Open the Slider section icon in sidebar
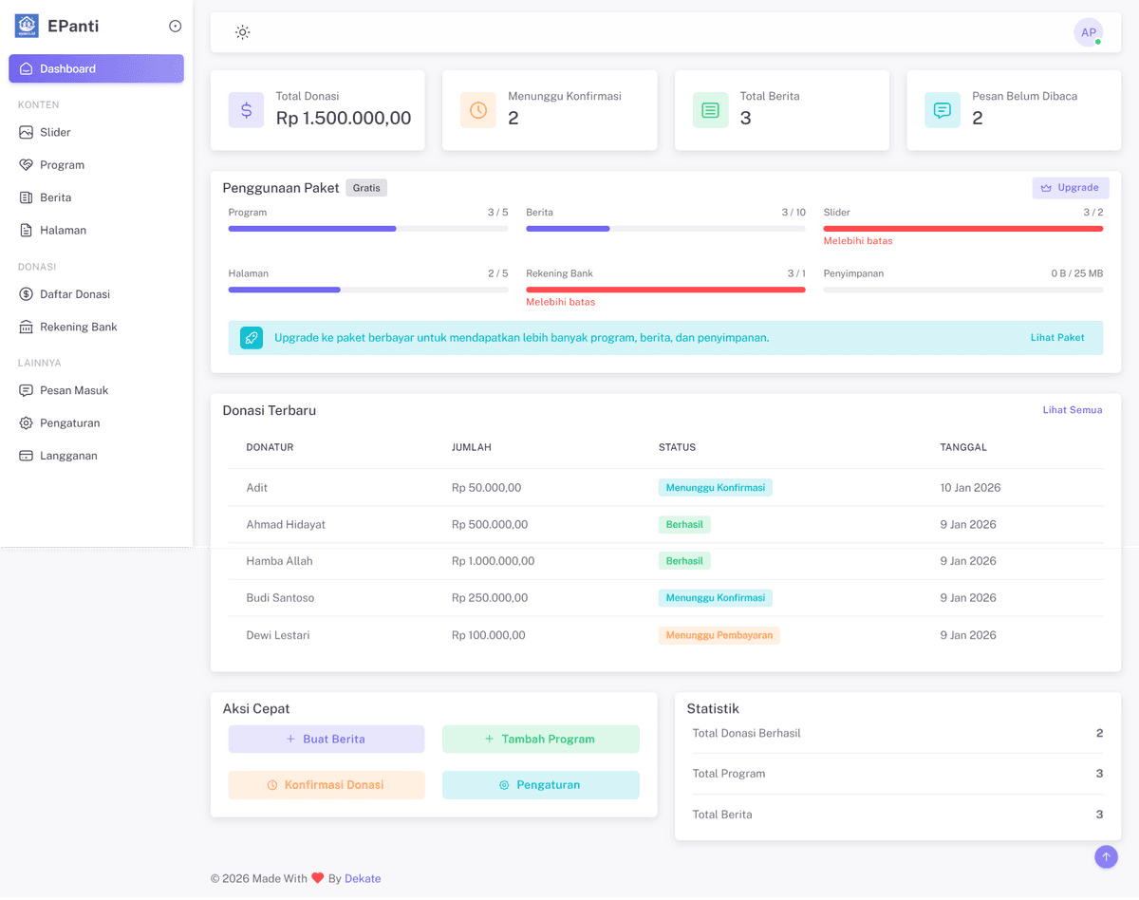The image size is (1139, 900). [27, 132]
